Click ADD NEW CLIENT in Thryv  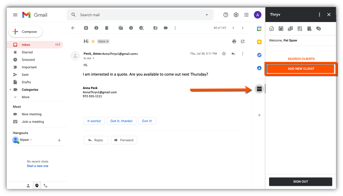(x=301, y=69)
